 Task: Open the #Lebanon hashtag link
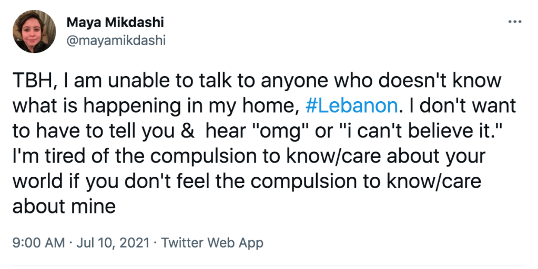pos(350,105)
